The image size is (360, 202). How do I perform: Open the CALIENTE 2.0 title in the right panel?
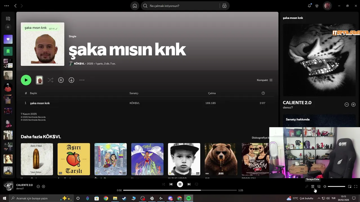pos(297,103)
